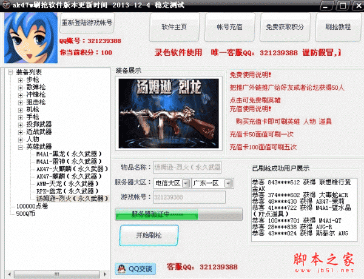Screen dimensions: 364x279
Task: Expand the 散弹枪 category node
Action: click(21, 88)
